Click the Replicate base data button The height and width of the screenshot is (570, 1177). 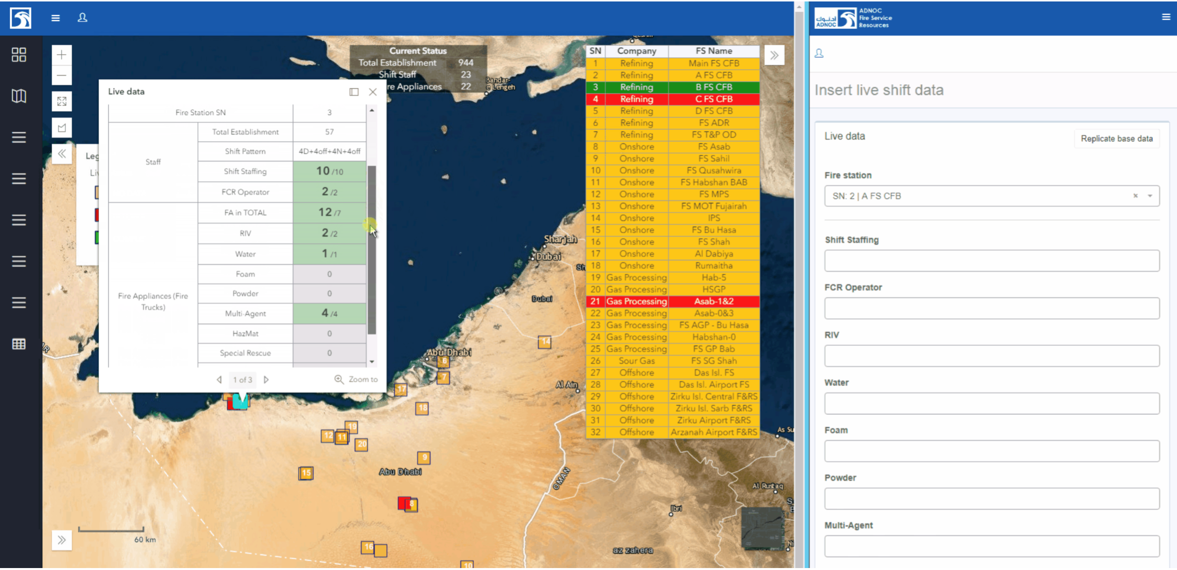point(1116,139)
